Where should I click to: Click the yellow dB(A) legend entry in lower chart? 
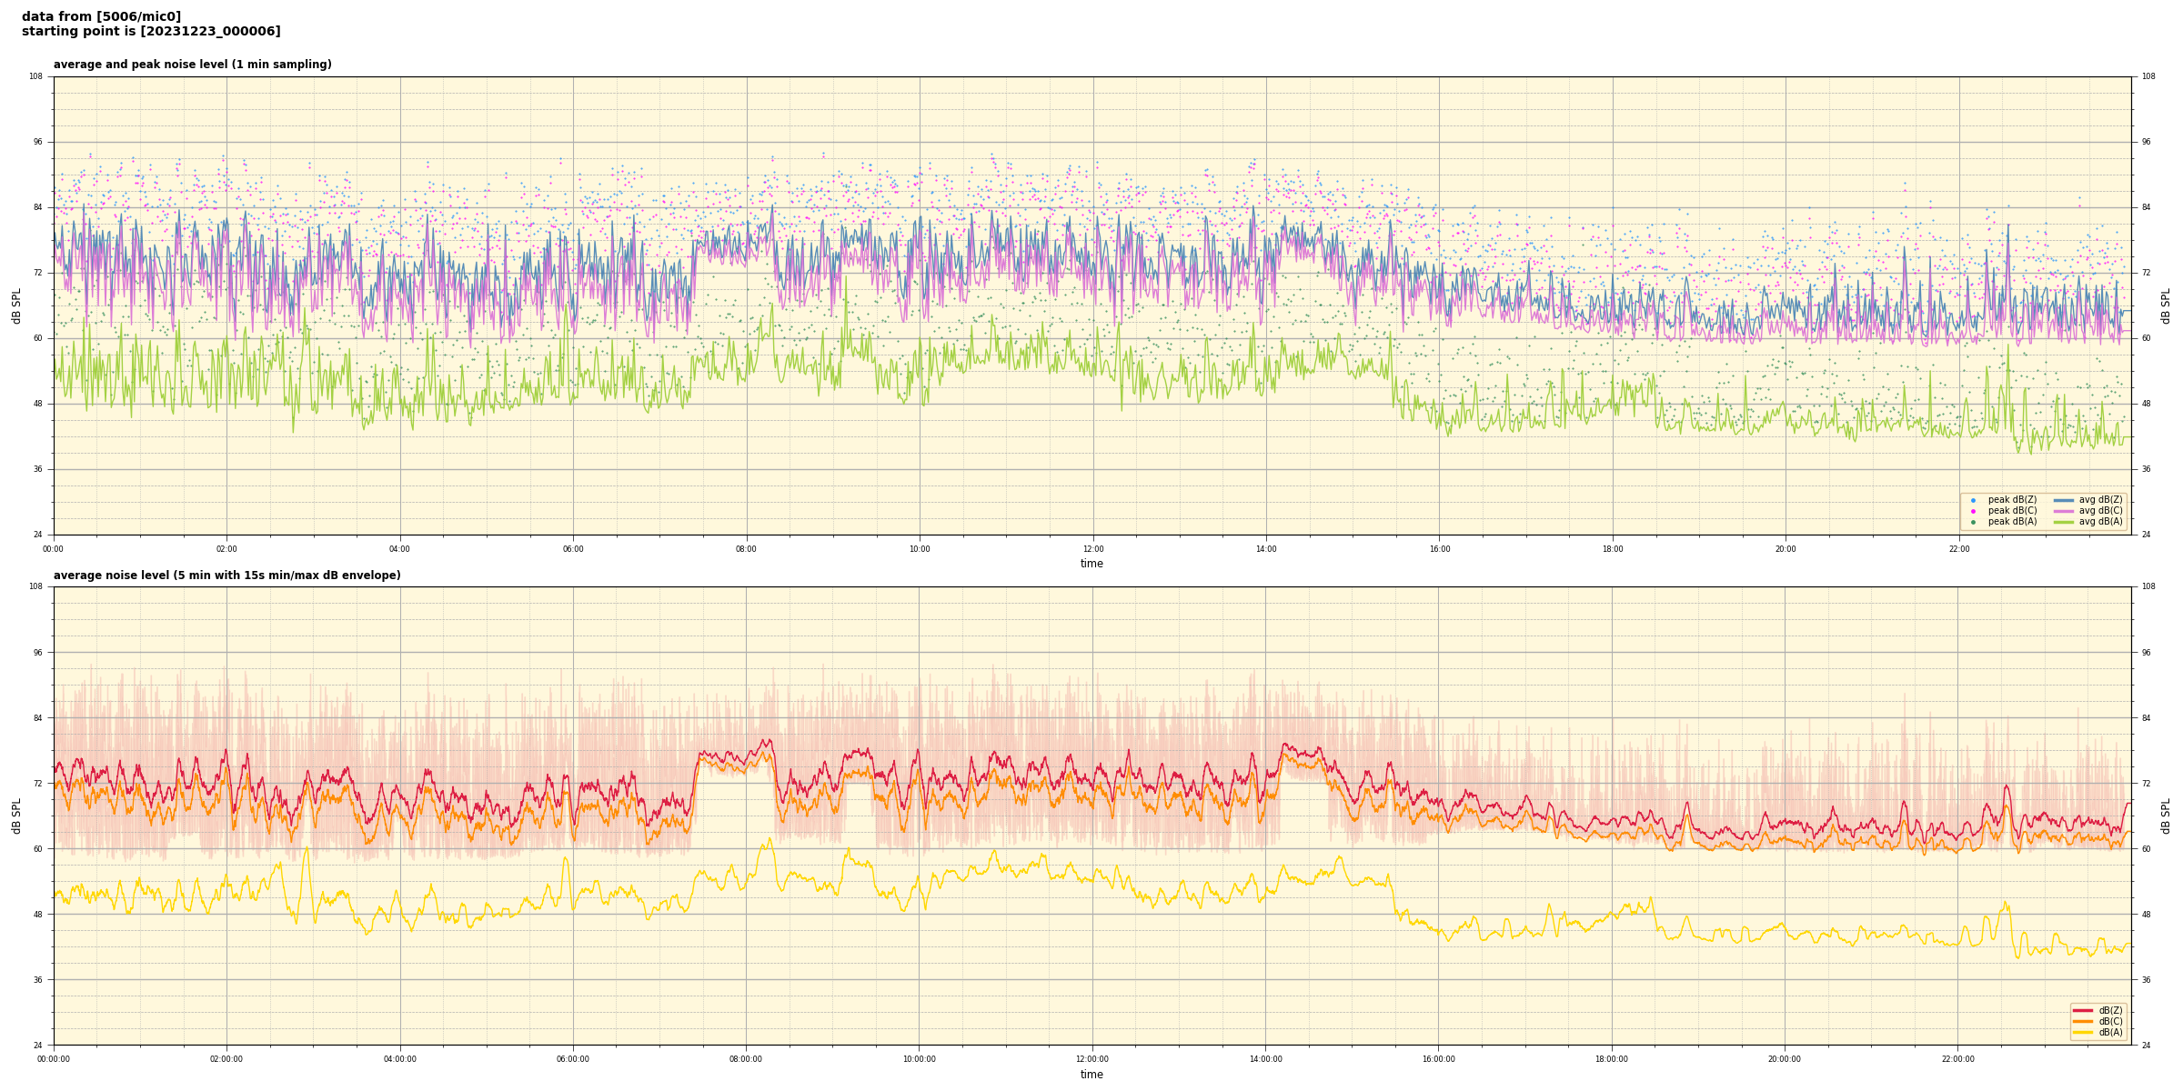point(2082,1032)
